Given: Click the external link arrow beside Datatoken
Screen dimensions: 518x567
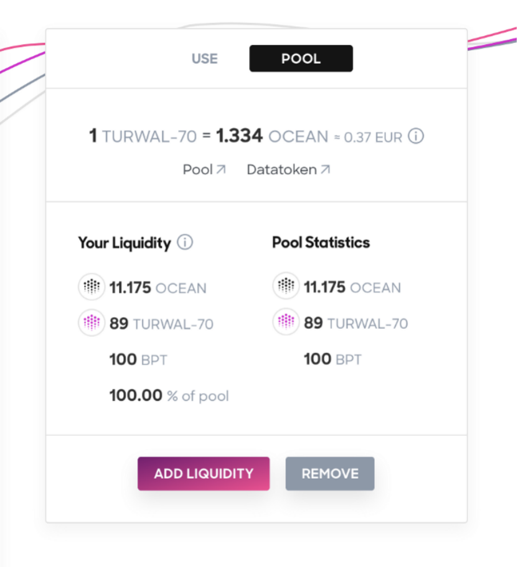Looking at the screenshot, I should [324, 168].
